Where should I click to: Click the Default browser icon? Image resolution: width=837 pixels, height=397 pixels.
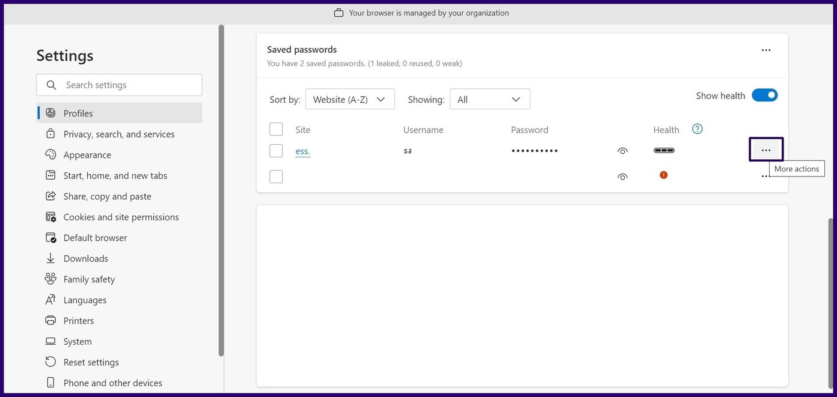click(51, 237)
